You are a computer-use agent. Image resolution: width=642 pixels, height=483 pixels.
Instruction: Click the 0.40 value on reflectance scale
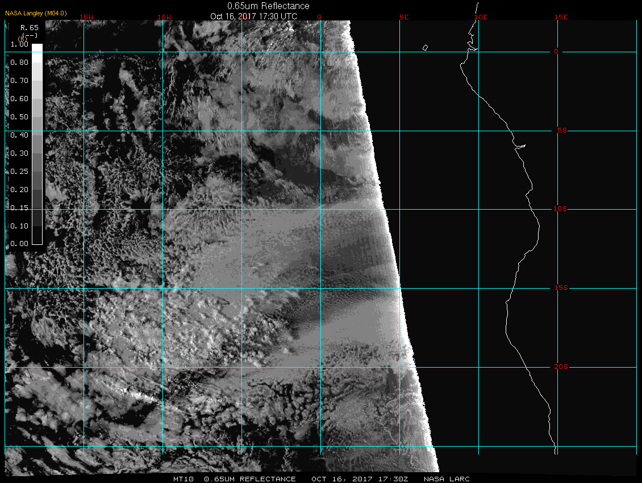(x=19, y=135)
